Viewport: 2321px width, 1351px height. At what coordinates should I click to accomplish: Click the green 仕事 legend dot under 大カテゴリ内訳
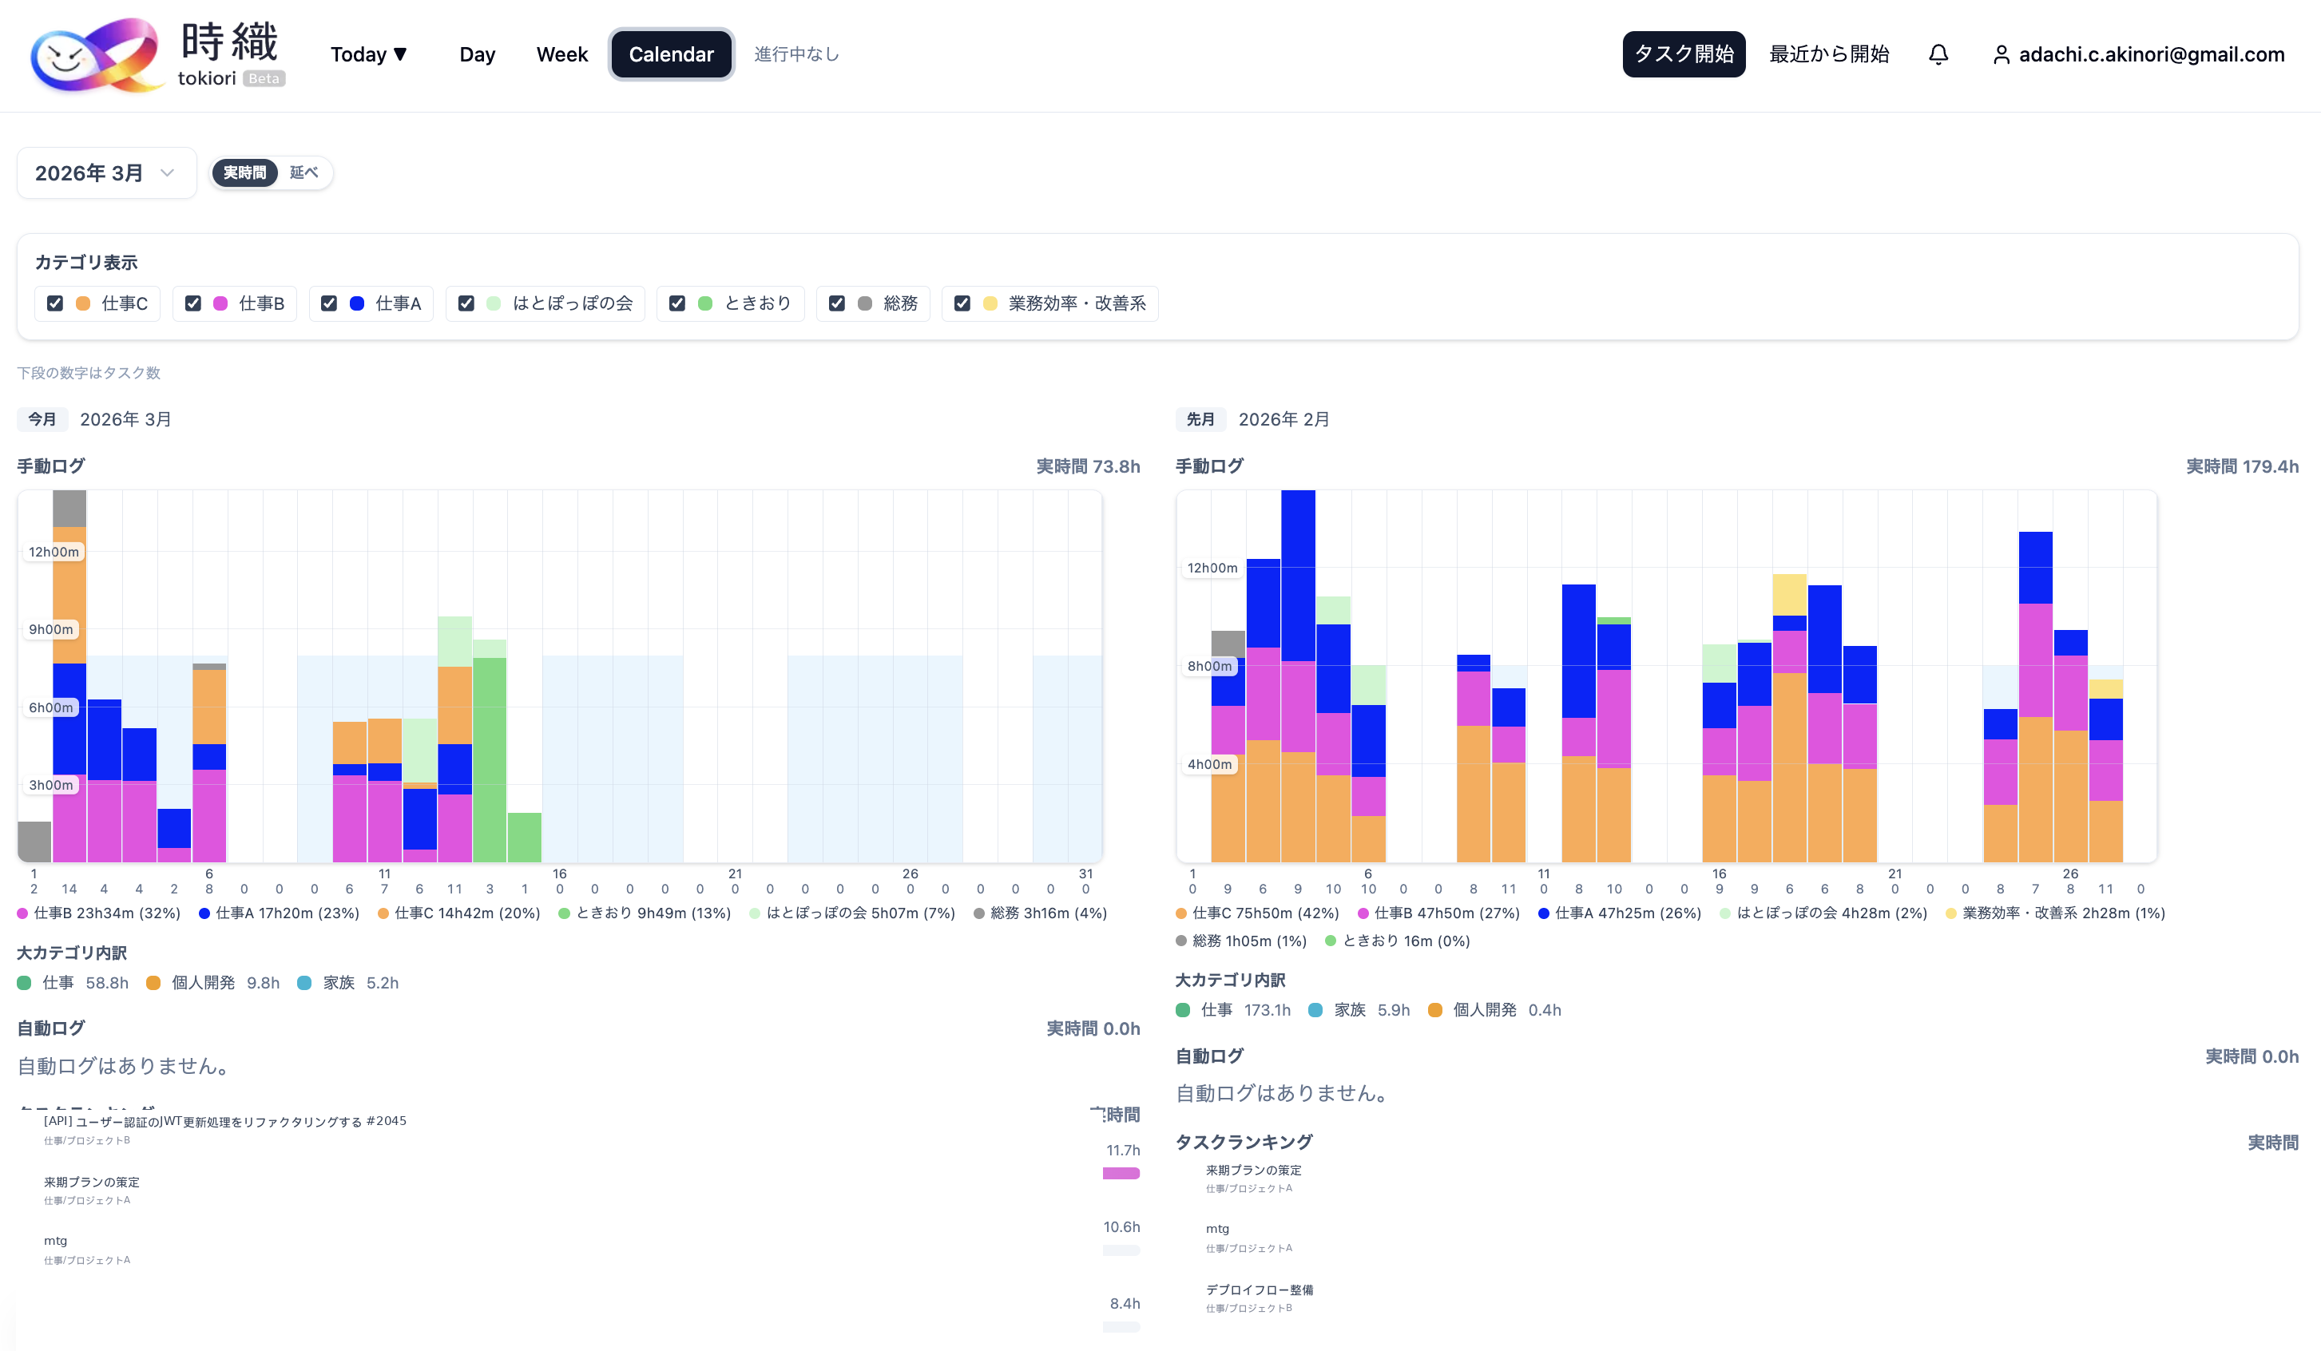(24, 983)
